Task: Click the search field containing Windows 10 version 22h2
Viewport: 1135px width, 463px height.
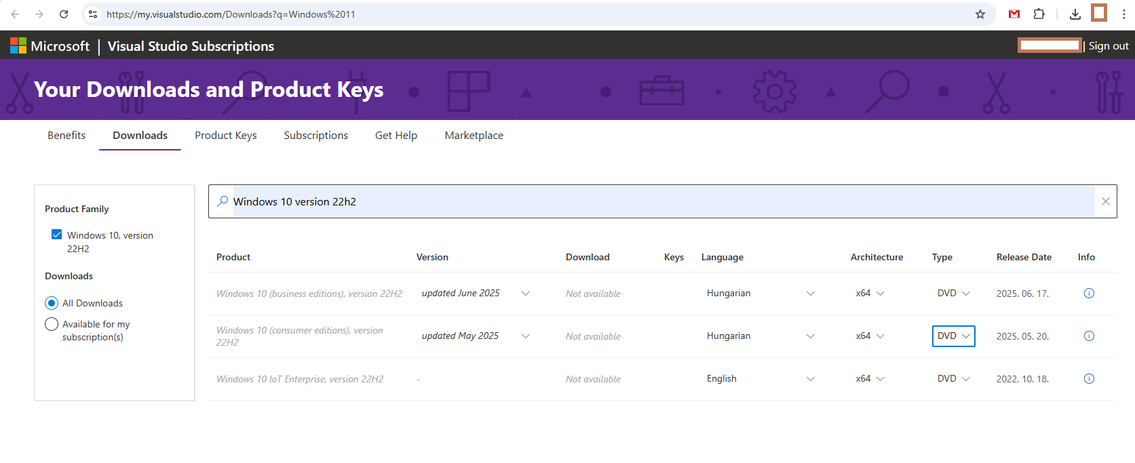Action: pos(663,201)
